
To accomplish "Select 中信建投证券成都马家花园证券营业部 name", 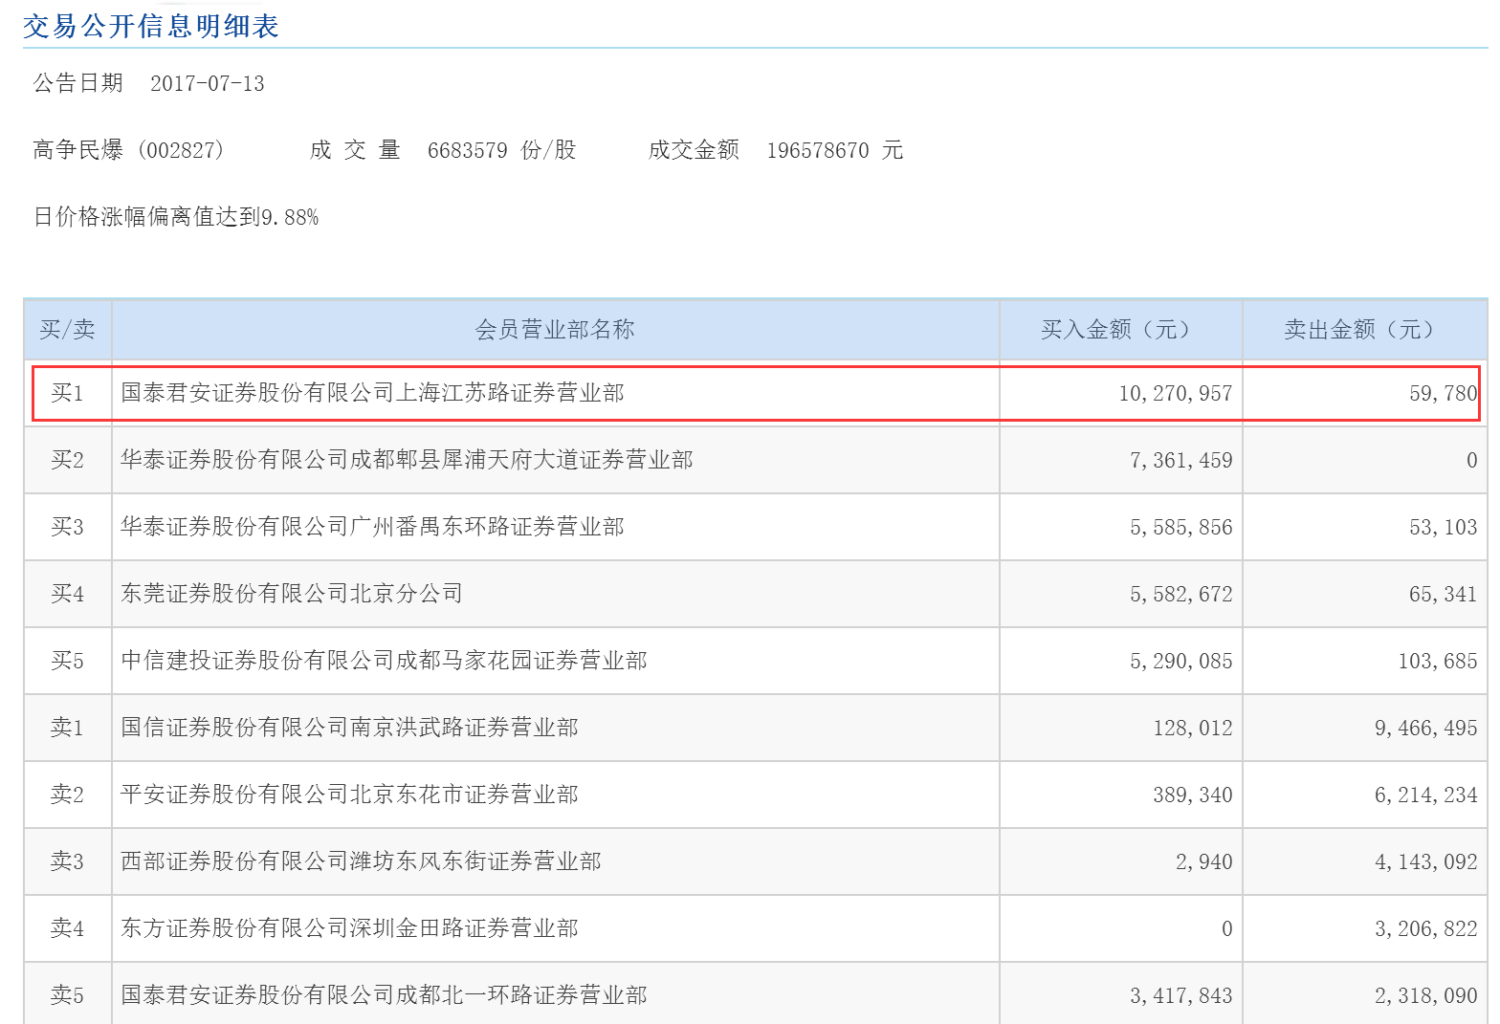I will coord(385,661).
